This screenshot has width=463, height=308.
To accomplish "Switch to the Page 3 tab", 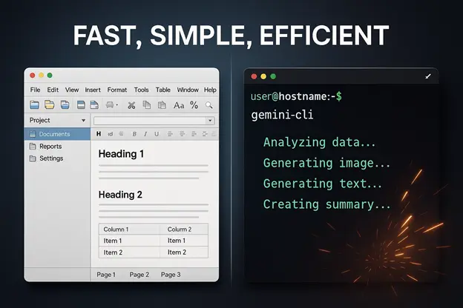I will pyautogui.click(x=171, y=275).
